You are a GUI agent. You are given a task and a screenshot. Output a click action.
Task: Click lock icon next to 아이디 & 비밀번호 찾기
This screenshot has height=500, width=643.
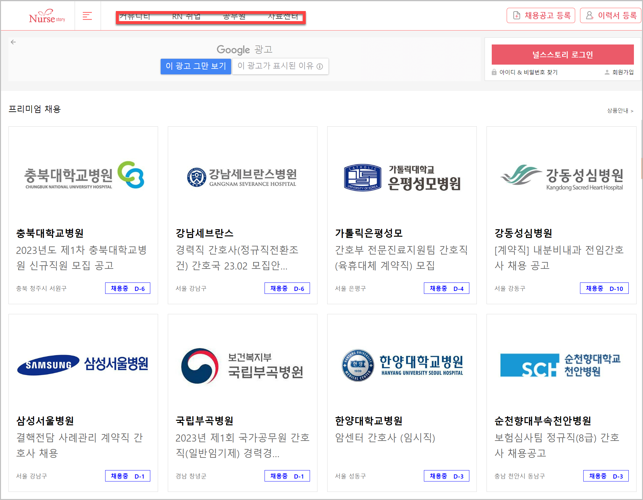pyautogui.click(x=494, y=72)
